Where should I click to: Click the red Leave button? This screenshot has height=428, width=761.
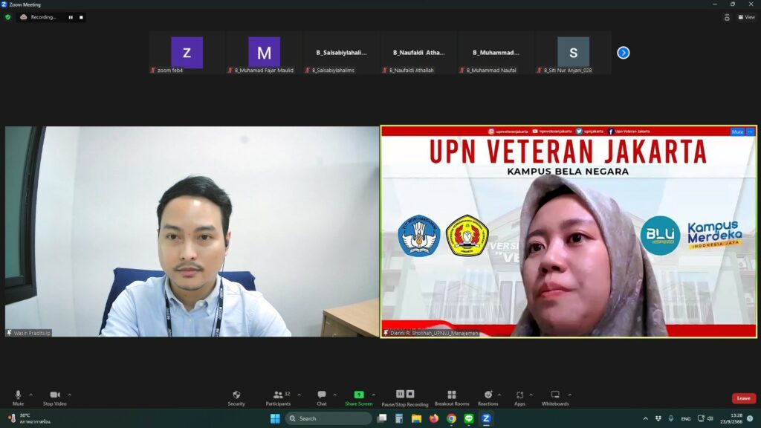click(743, 398)
